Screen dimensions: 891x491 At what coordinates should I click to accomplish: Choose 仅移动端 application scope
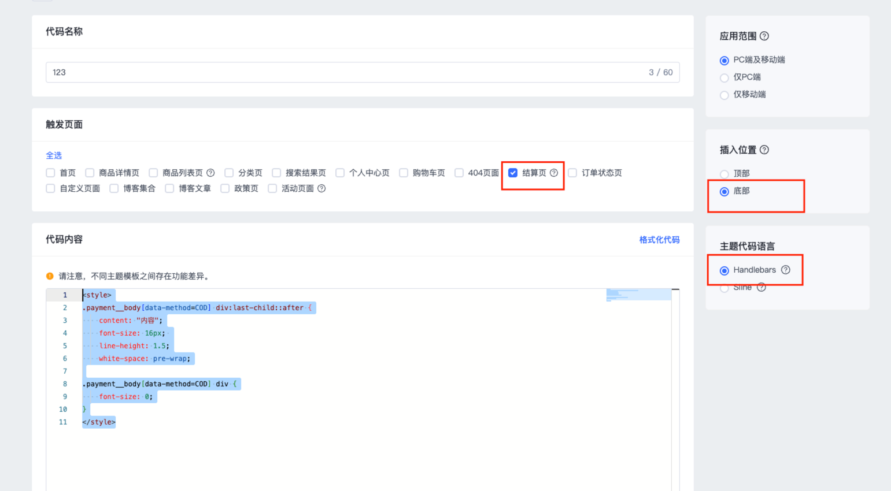724,95
